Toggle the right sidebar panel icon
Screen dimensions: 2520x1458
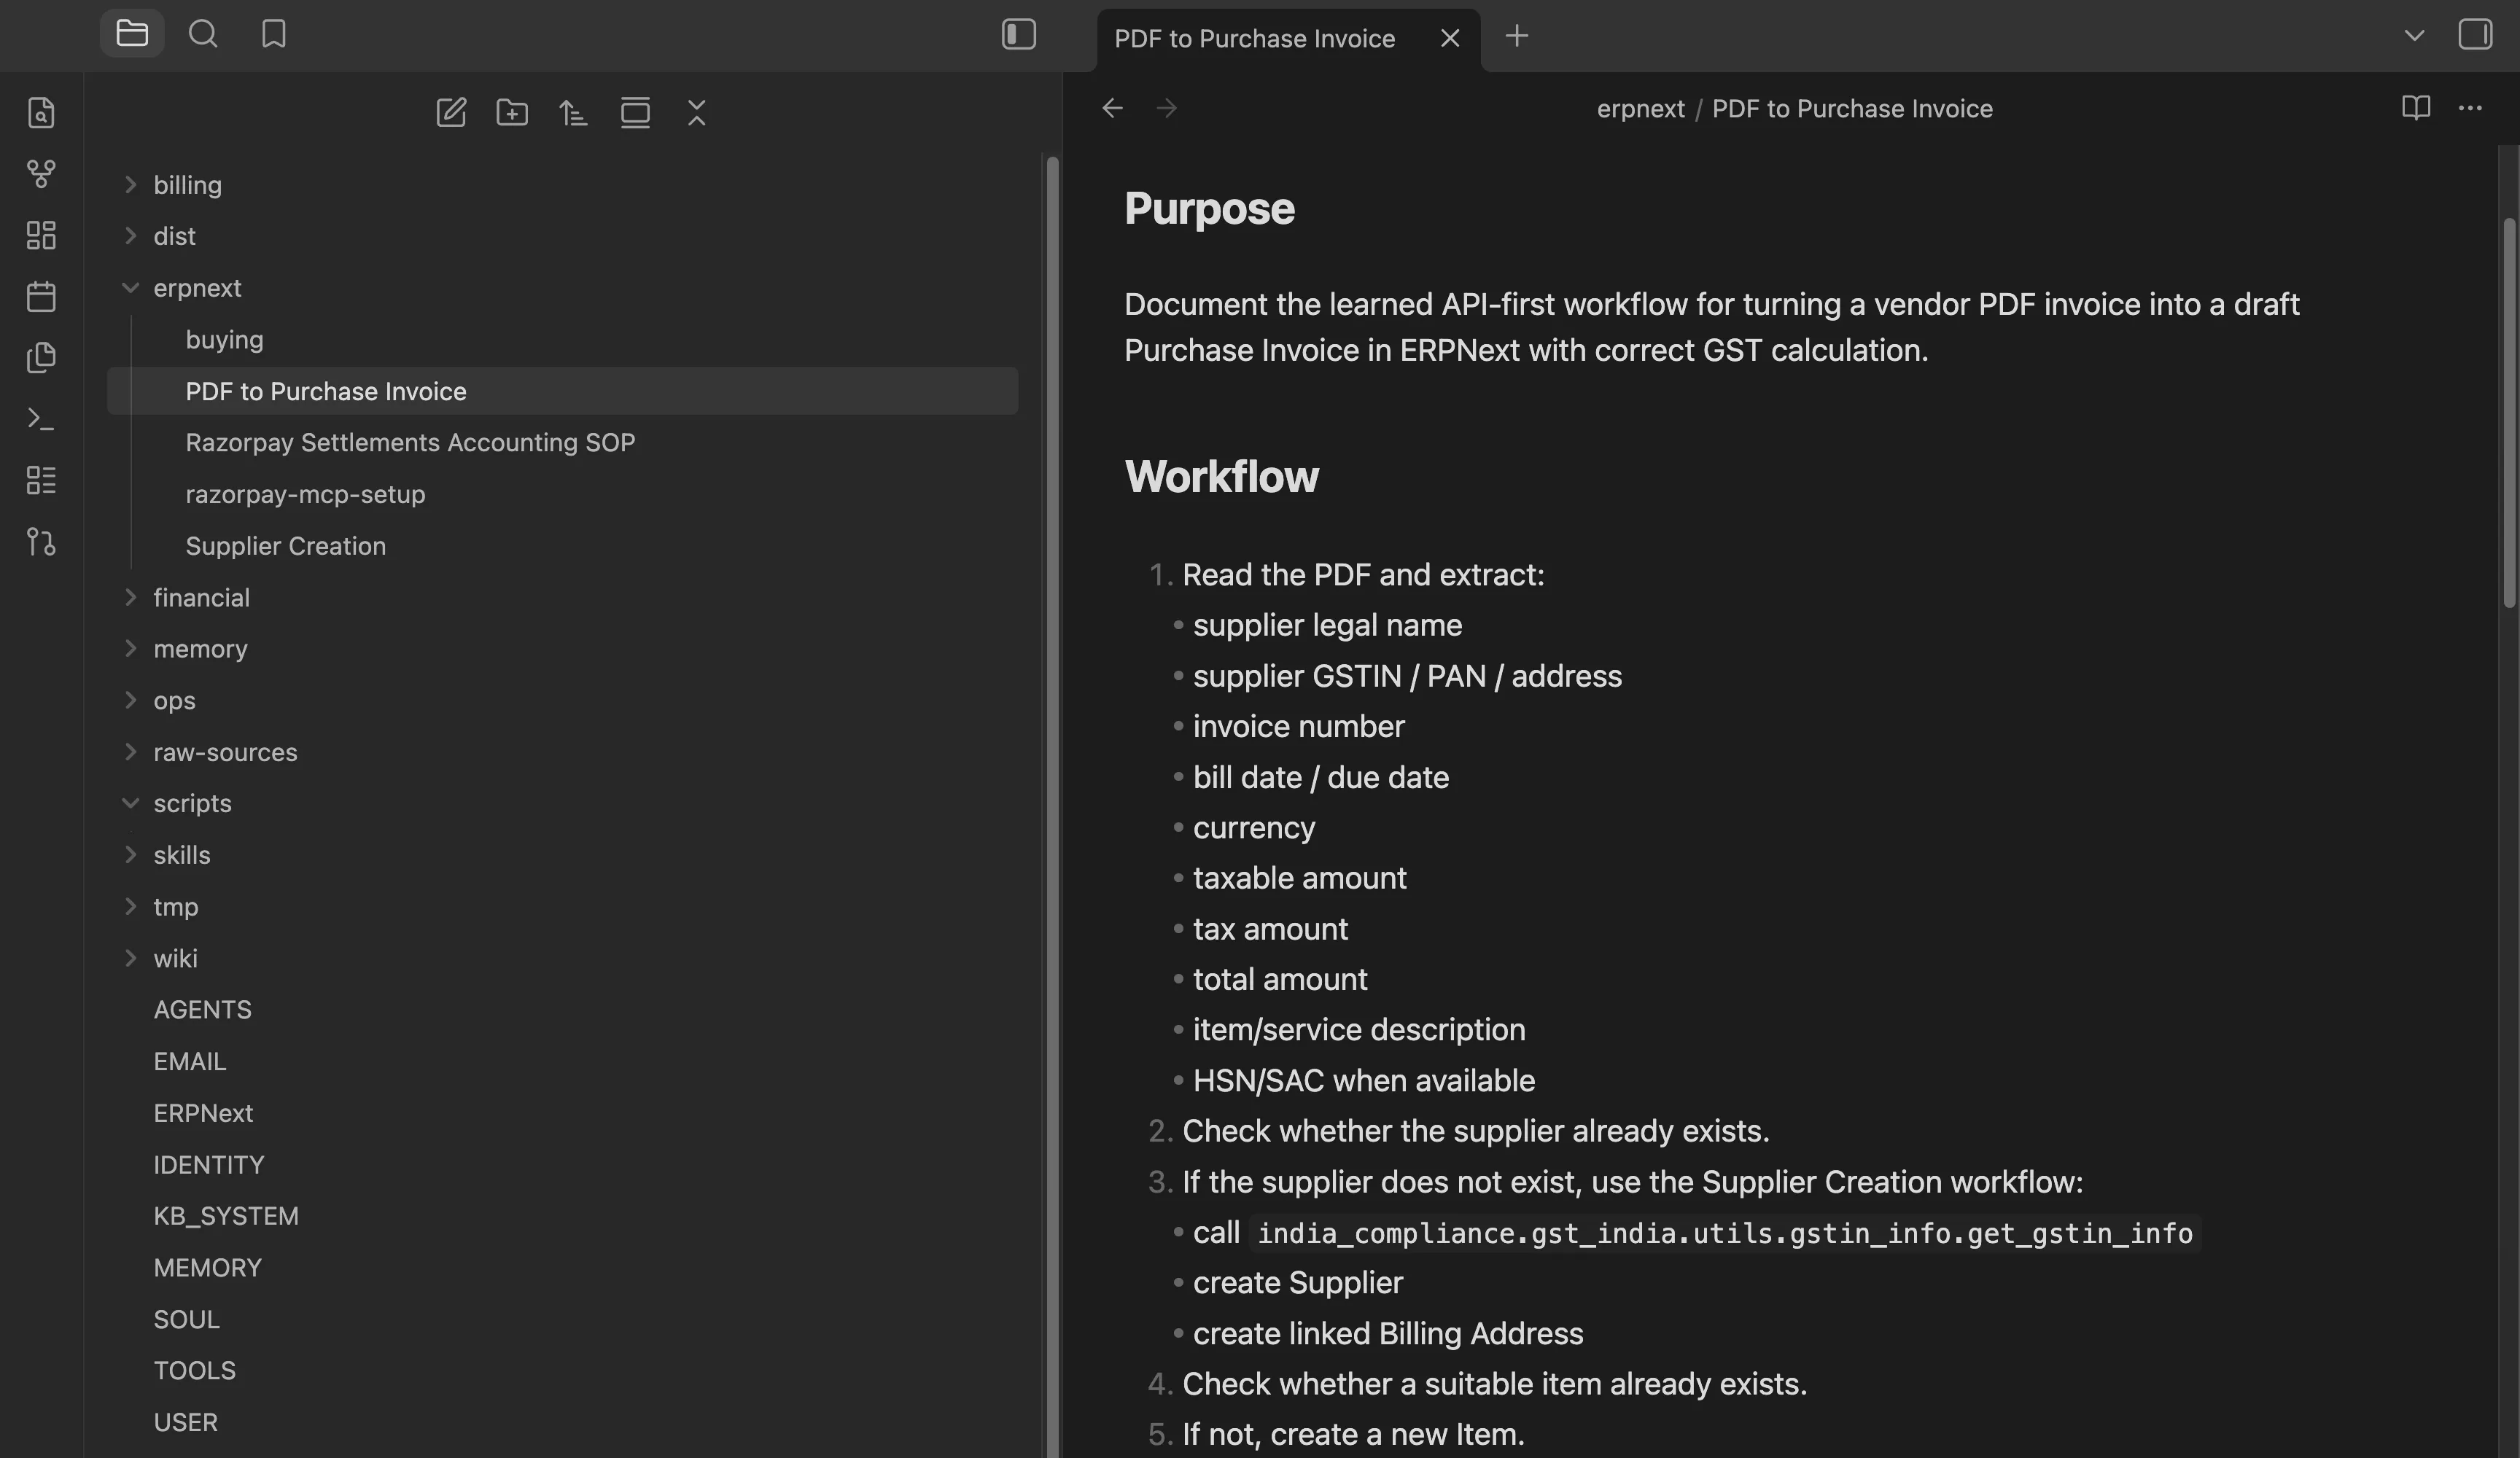tap(2475, 34)
